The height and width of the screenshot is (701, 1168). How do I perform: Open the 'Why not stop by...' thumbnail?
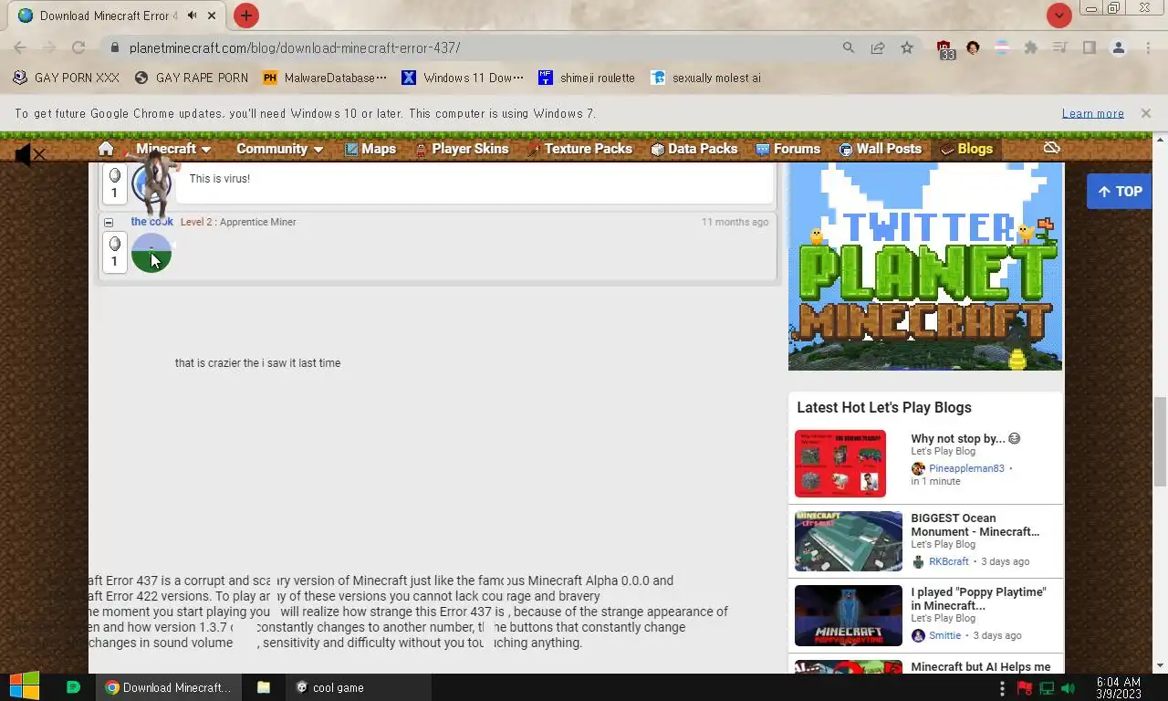tap(839, 464)
